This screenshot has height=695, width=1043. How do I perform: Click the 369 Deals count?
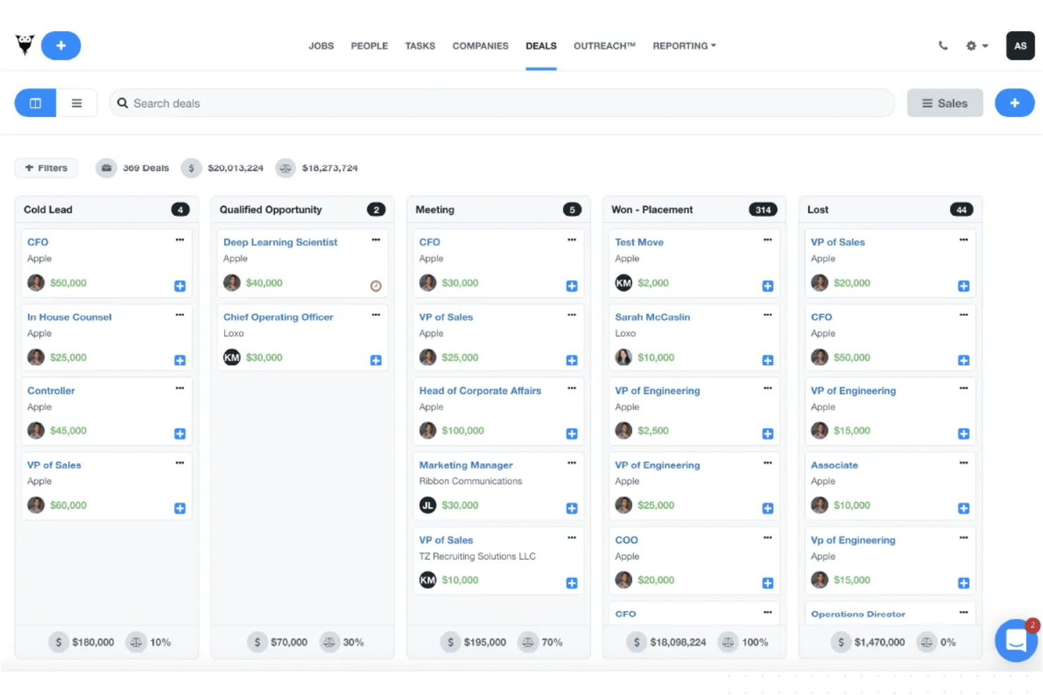tap(133, 168)
